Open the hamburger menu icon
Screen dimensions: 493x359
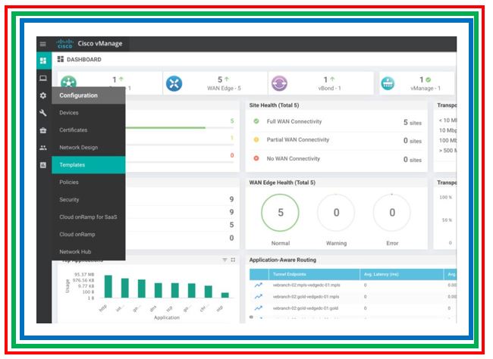click(43, 44)
